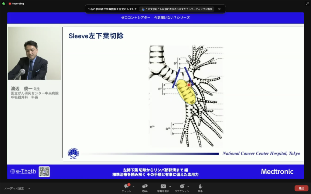Viewport: 311px width, 194px height.
Task: Expand reactions options arrow next to リアクション
Action: pos(188,186)
